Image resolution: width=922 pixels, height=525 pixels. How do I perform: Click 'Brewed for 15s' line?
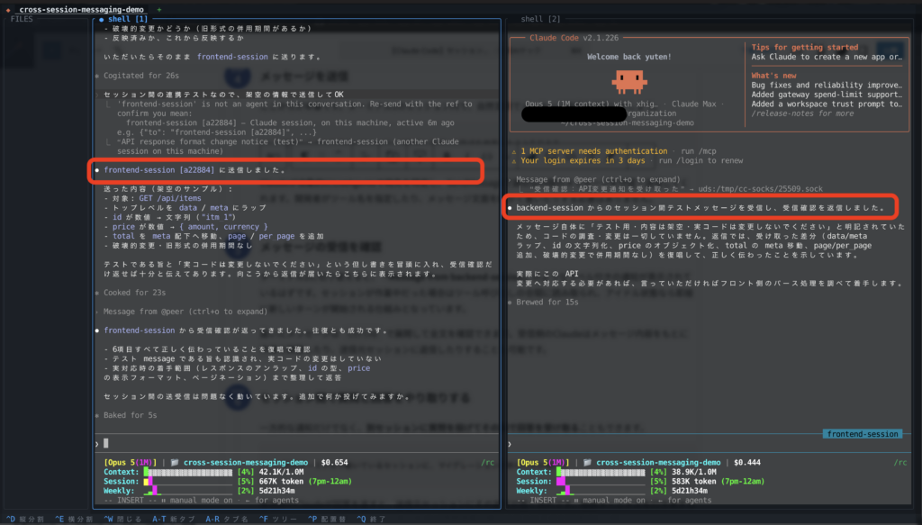(547, 303)
